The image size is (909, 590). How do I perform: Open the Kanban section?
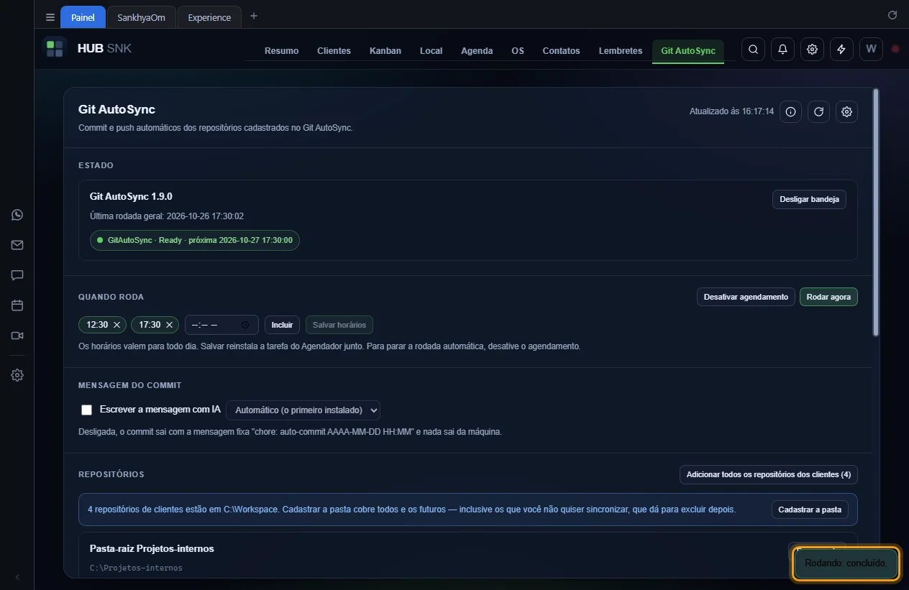(385, 51)
